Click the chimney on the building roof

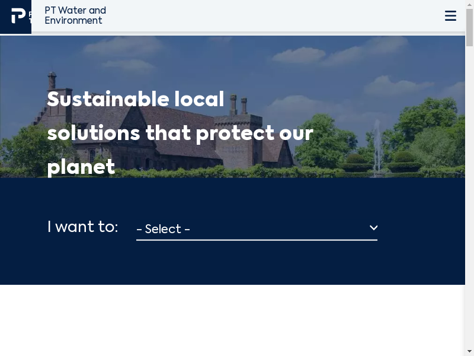pos(52,81)
